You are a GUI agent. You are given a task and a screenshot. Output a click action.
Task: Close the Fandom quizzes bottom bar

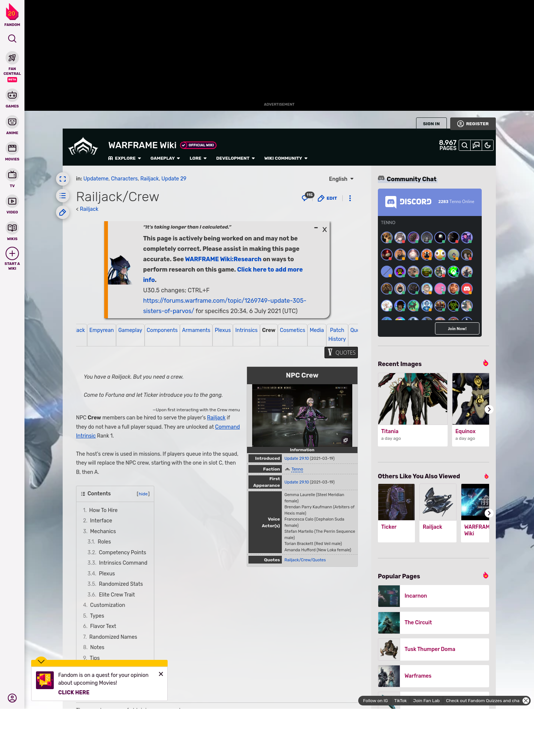(x=526, y=701)
